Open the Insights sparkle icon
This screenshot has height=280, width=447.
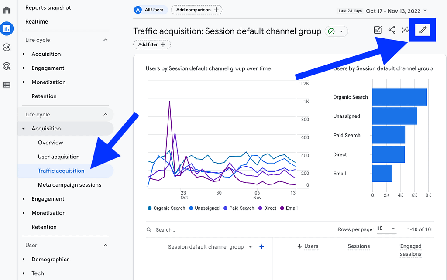pos(405,30)
